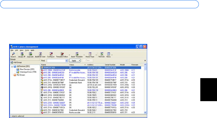Collapse the All Devices tree node

tap(11, 66)
